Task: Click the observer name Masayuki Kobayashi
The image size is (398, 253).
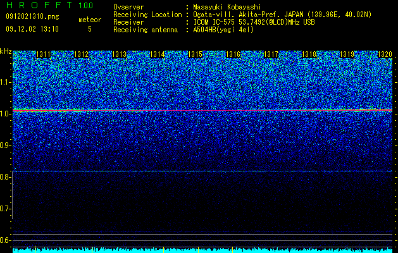Action: click(227, 7)
